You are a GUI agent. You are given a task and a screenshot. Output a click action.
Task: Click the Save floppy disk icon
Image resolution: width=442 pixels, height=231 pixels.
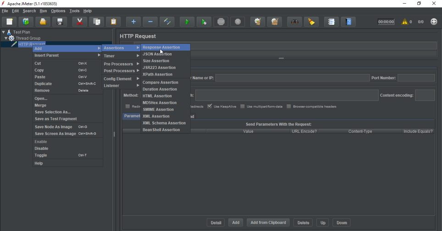[60, 21]
